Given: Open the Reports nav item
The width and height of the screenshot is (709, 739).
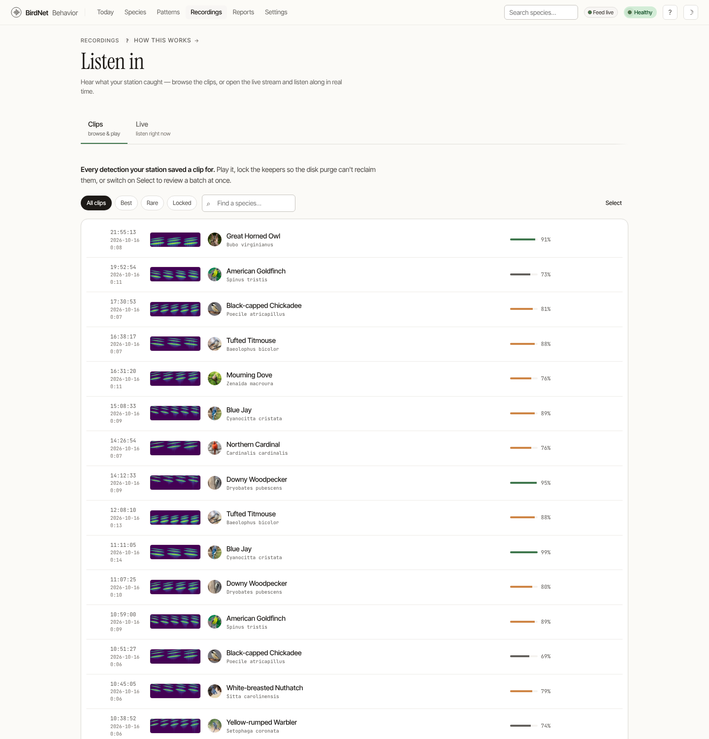Looking at the screenshot, I should (x=243, y=12).
